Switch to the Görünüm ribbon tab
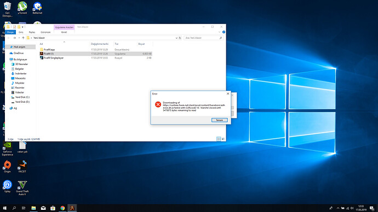Viewport: 378px width, 212px height. click(45, 32)
